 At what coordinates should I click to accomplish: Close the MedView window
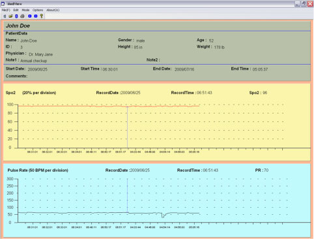pos(310,4)
